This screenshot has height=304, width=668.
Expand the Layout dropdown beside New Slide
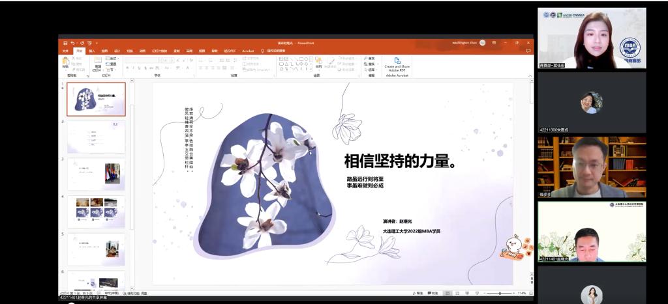[x=113, y=59]
